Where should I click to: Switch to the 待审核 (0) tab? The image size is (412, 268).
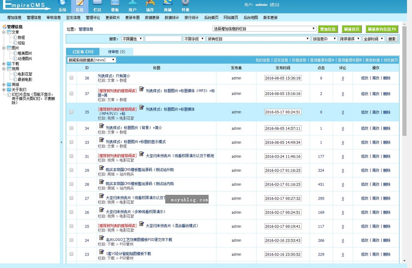click(x=116, y=52)
